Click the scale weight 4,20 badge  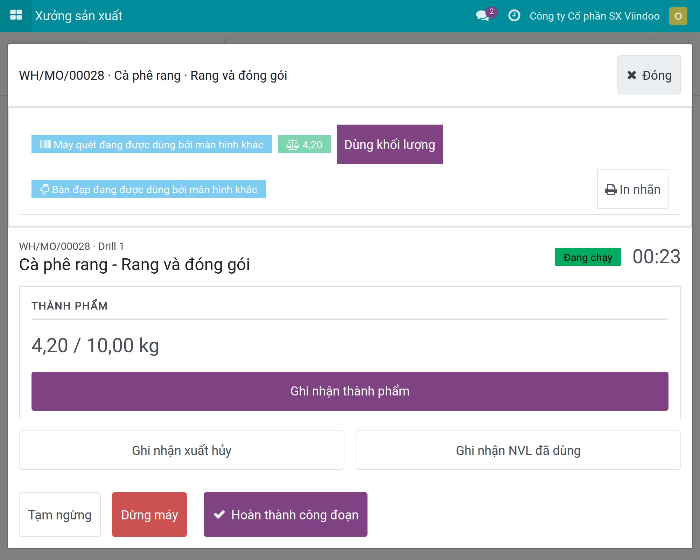pyautogui.click(x=304, y=144)
